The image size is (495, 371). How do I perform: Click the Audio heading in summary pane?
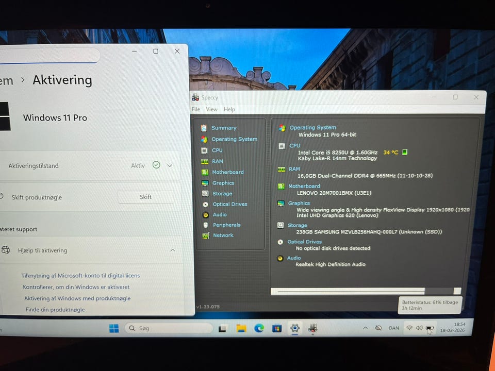tap(293, 258)
